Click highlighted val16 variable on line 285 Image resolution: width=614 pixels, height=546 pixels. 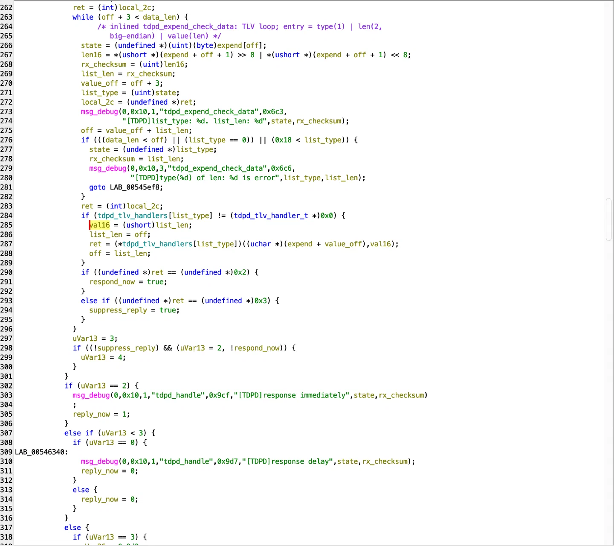coord(100,225)
